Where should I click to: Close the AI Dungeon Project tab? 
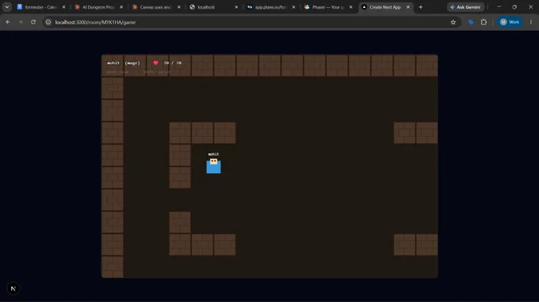(121, 7)
